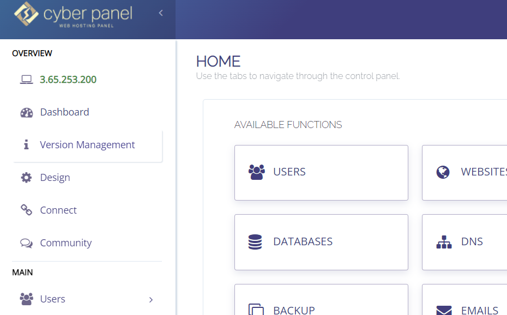Image resolution: width=507 pixels, height=315 pixels.
Task: Click the CyberPanel logo icon
Action: [26, 14]
